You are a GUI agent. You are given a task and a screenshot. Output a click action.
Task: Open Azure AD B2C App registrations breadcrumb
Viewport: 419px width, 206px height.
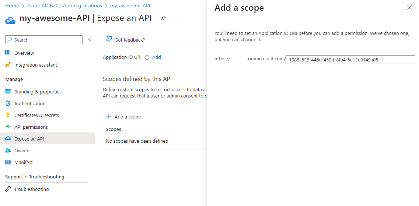coord(64,6)
